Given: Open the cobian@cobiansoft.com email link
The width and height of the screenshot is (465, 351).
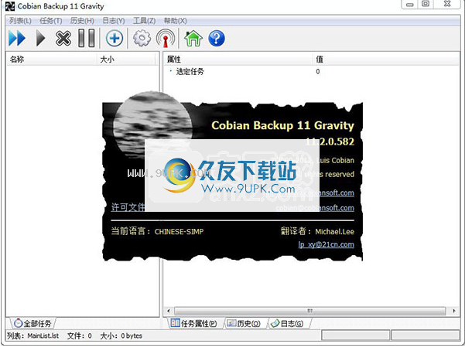Looking at the screenshot, I should click(315, 208).
